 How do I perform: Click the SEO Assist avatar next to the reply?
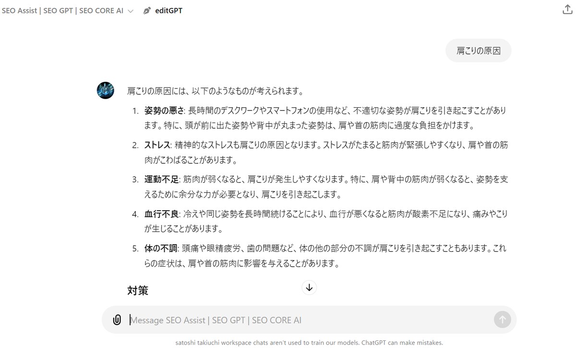[x=106, y=90]
